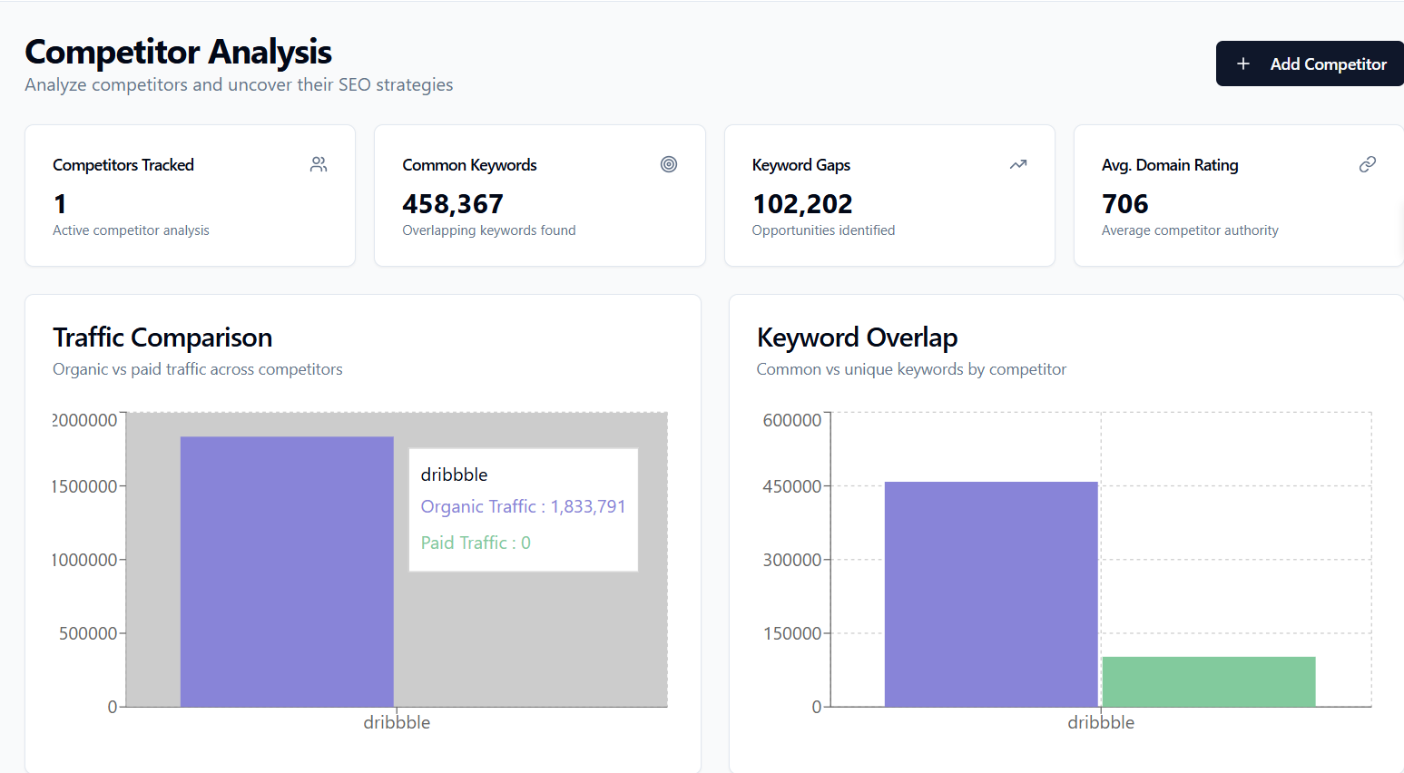
Task: Click the Keyword Gaps count 102,202
Action: 802,203
